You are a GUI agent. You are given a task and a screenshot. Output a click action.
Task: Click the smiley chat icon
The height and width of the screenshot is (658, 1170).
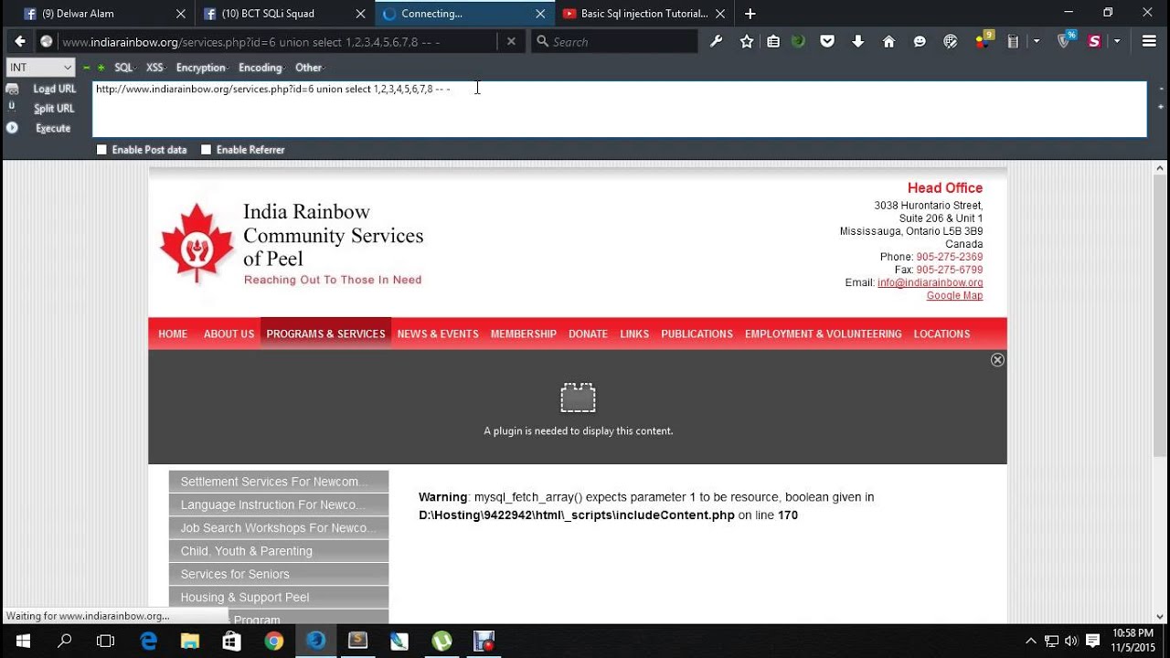pos(920,41)
